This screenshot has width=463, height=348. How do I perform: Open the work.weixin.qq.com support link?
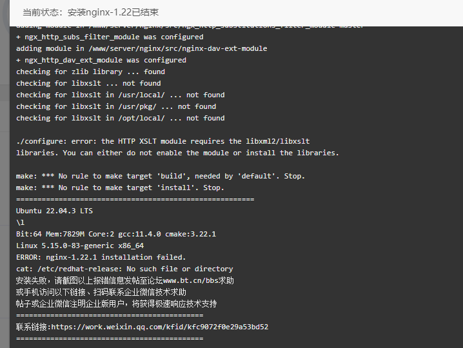pyautogui.click(x=160, y=327)
